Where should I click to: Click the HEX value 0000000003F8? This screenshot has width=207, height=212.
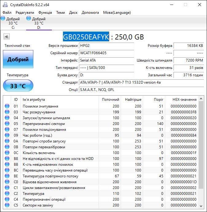point(184,112)
